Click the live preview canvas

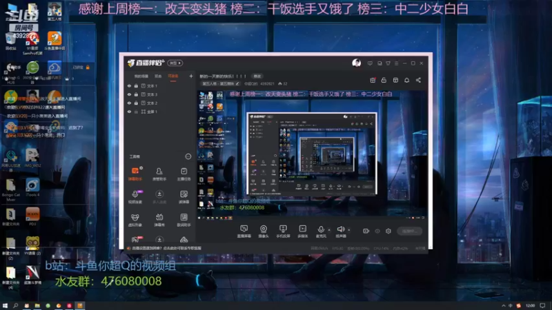click(x=312, y=155)
